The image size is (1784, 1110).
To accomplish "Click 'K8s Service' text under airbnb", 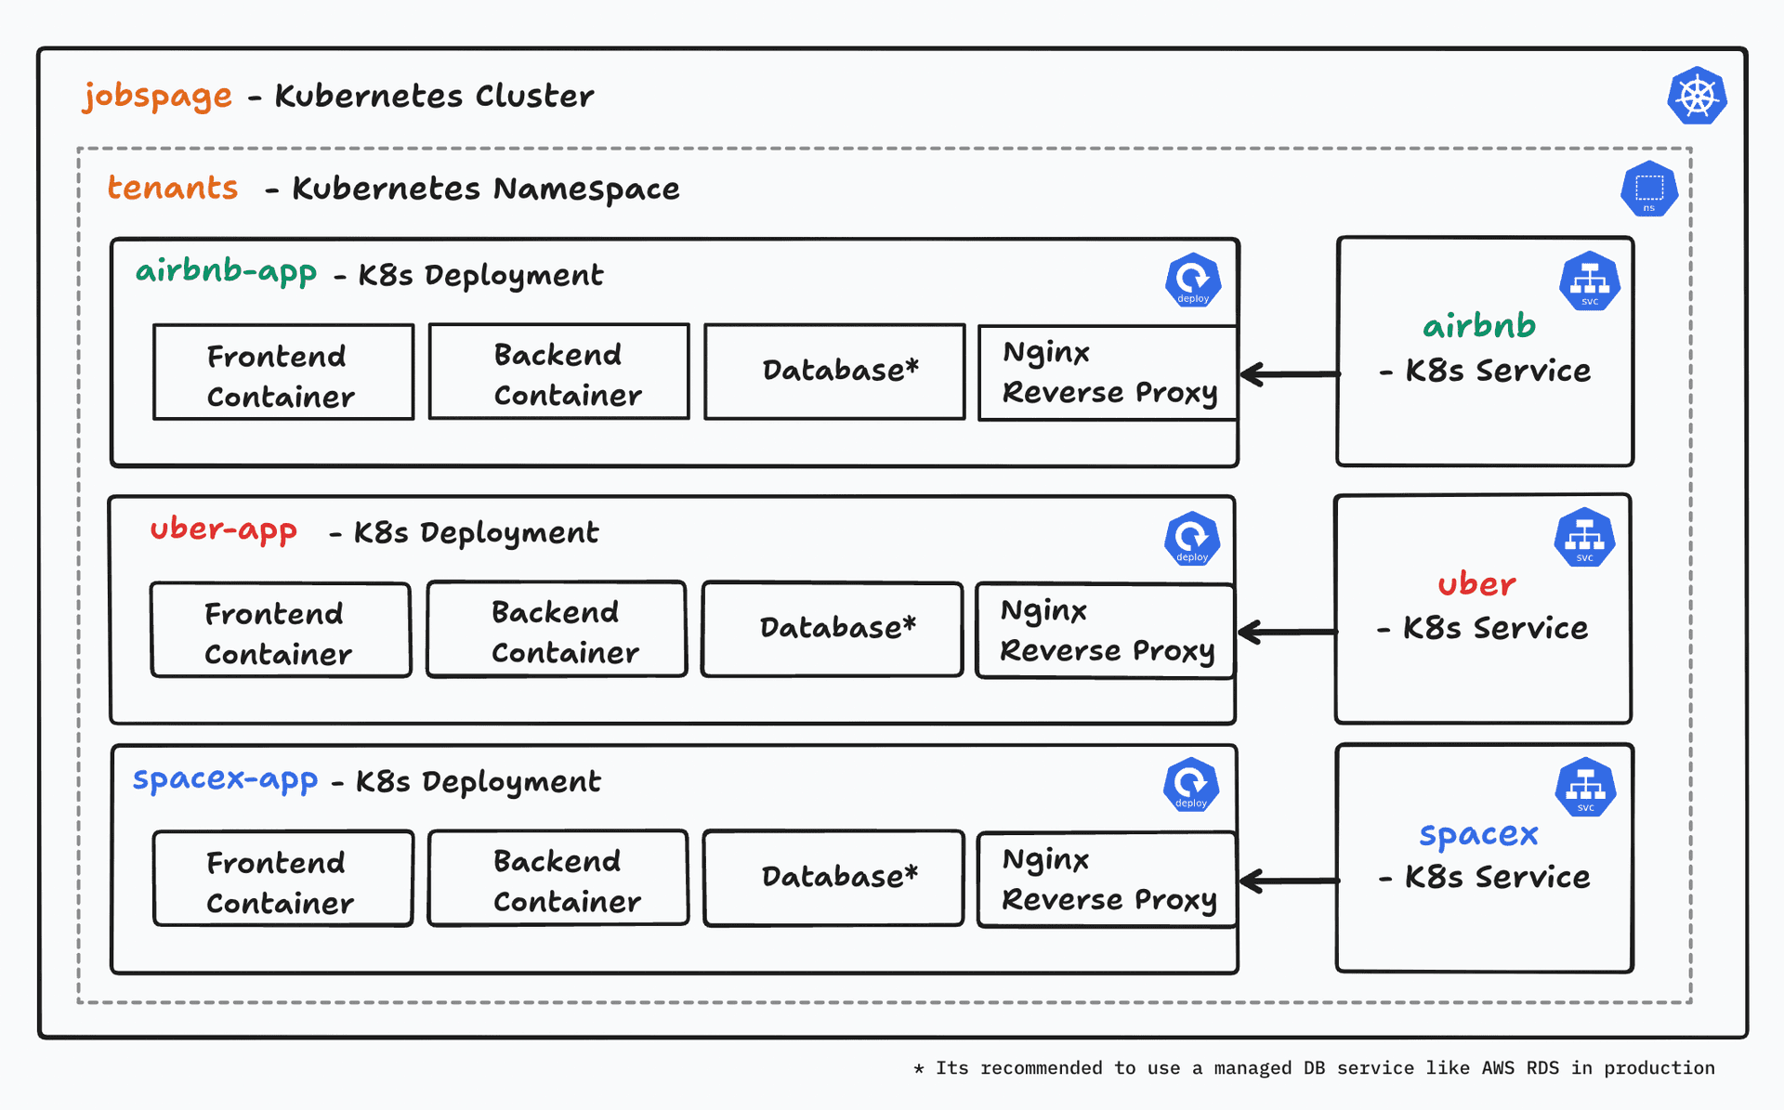I will [x=1498, y=371].
